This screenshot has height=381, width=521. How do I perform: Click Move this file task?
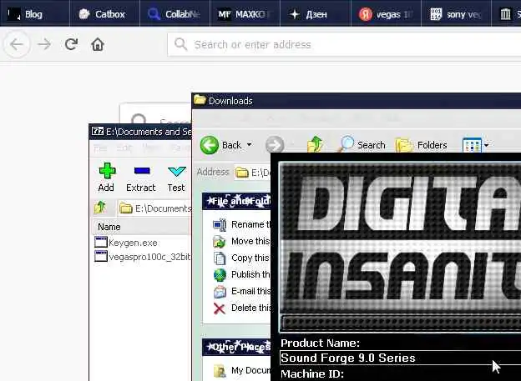point(242,241)
